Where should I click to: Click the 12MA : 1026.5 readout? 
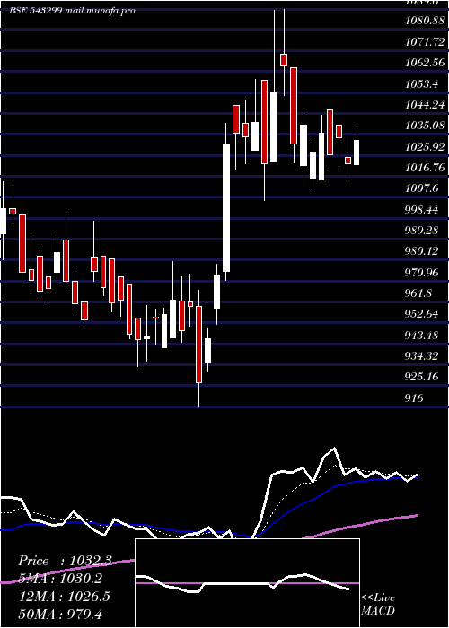[65, 597]
